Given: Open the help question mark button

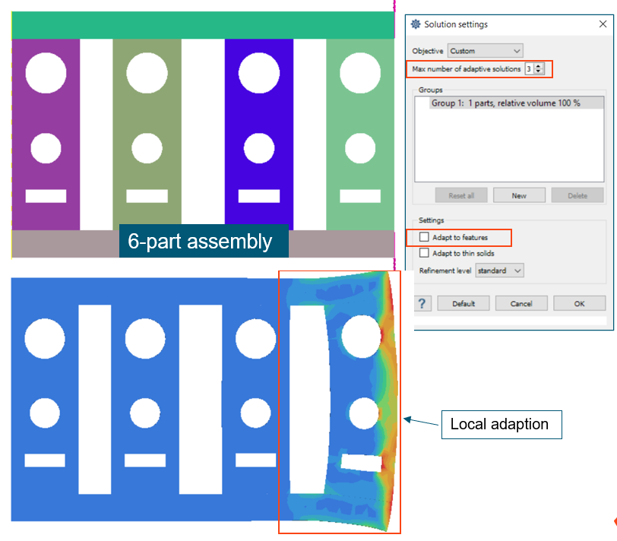Looking at the screenshot, I should click(x=422, y=303).
